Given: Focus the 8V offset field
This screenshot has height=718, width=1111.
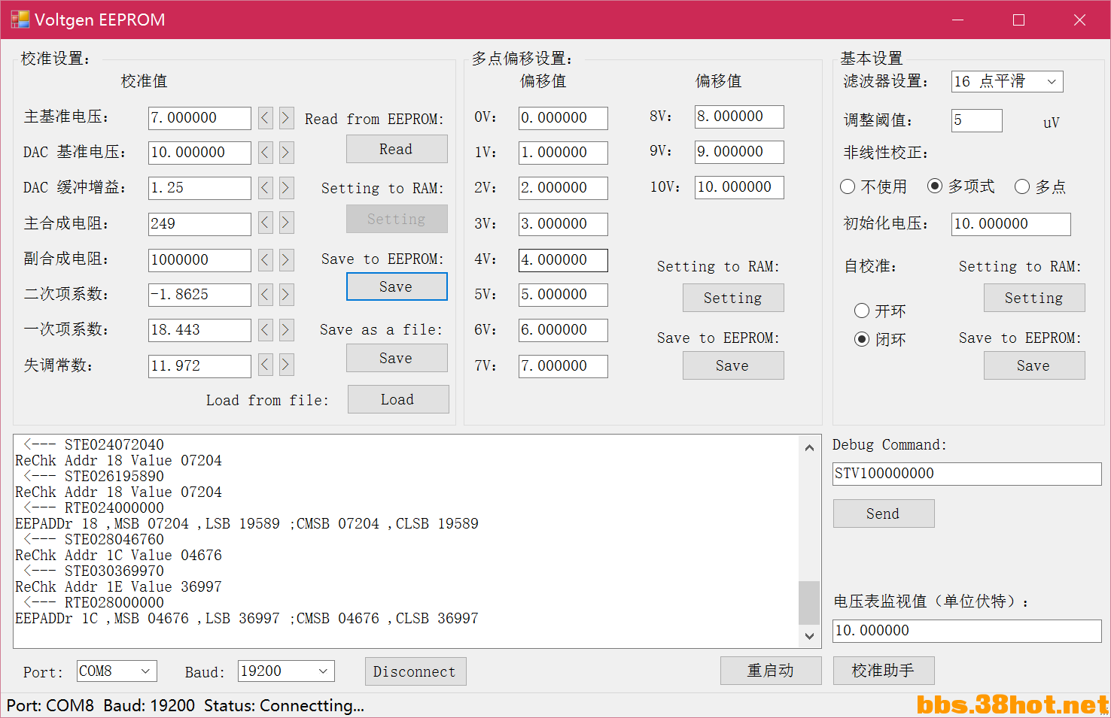Looking at the screenshot, I should pos(739,117).
